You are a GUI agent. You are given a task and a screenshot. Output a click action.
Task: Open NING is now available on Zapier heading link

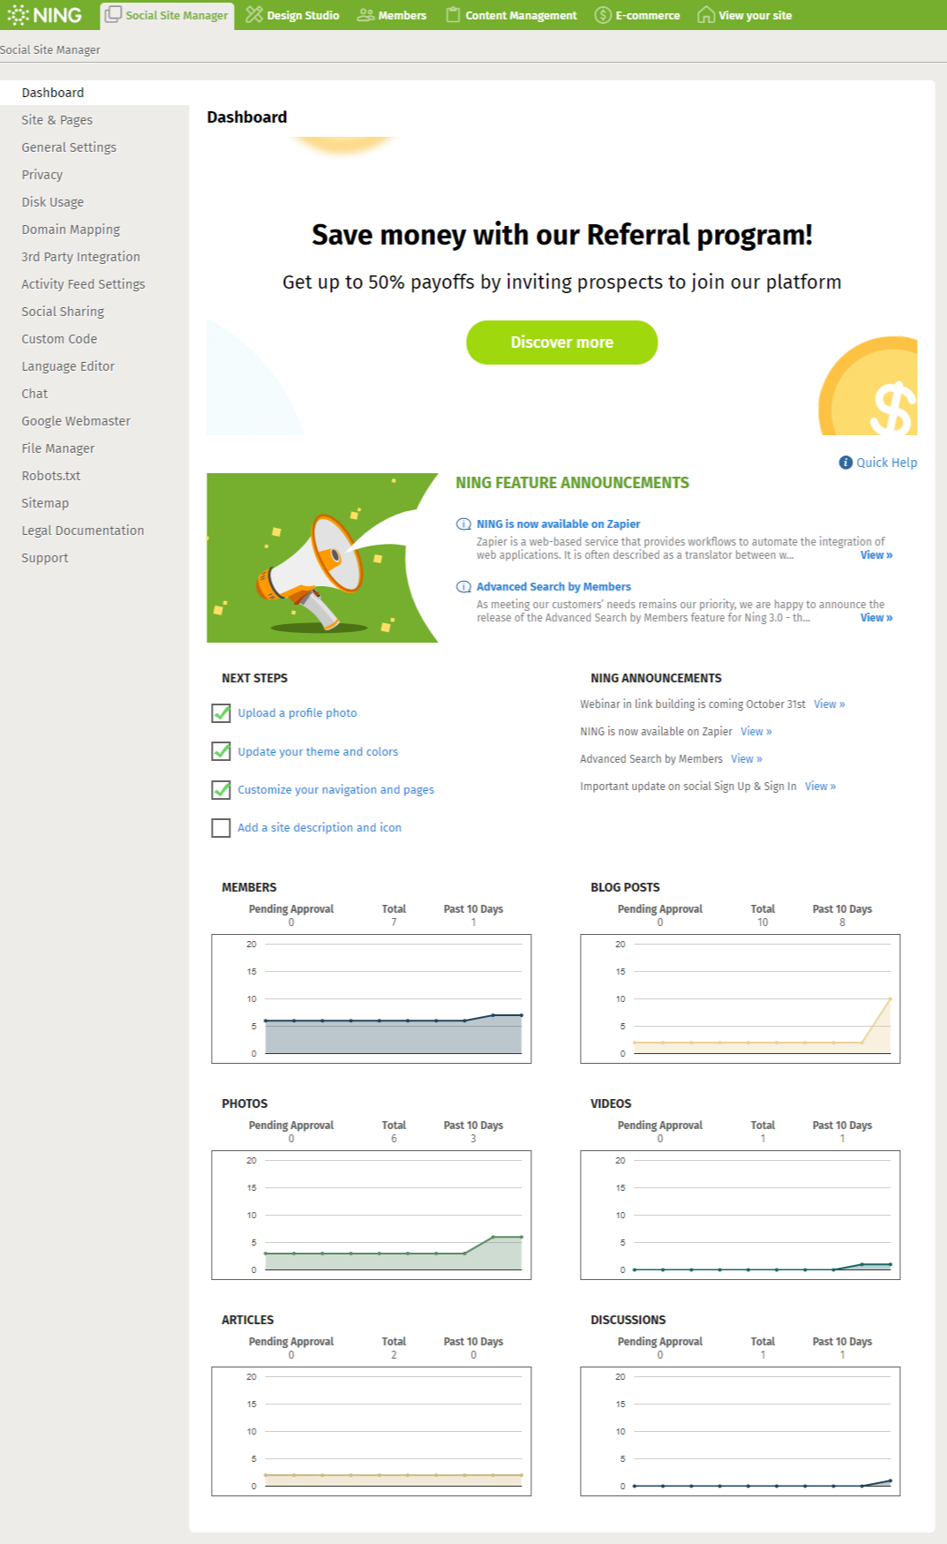(558, 524)
